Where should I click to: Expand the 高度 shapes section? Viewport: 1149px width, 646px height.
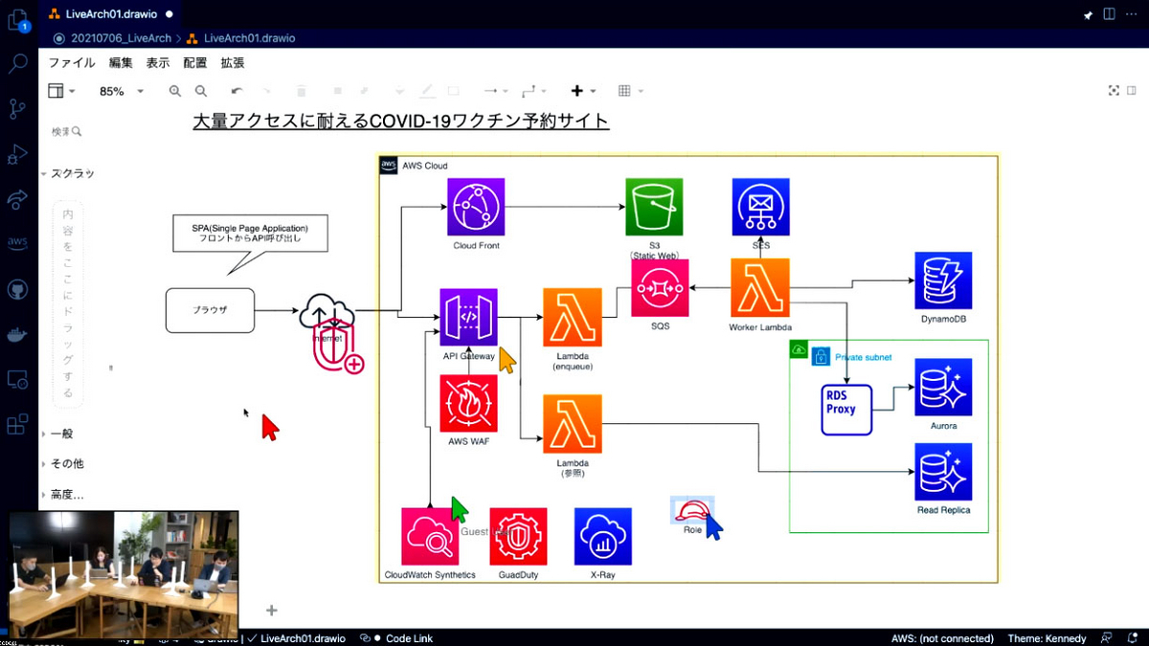coord(62,495)
